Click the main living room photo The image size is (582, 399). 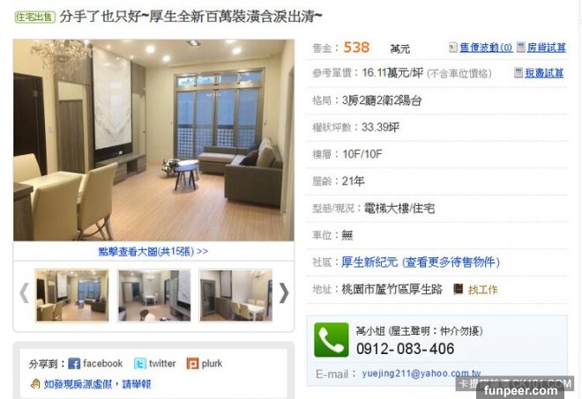pyautogui.click(x=153, y=140)
